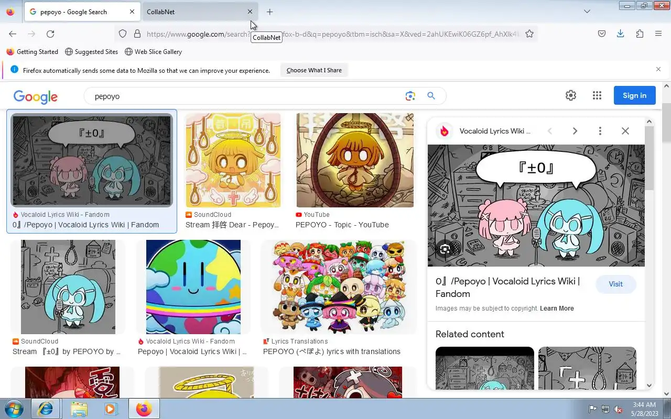Click the magnifier search button in Google search box
The image size is (671, 419).
point(431,96)
